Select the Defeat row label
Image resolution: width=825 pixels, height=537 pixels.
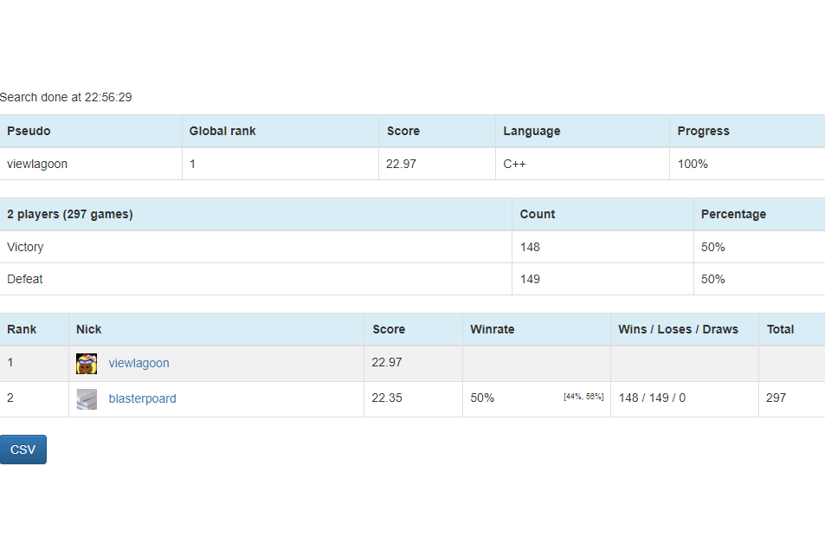click(25, 279)
